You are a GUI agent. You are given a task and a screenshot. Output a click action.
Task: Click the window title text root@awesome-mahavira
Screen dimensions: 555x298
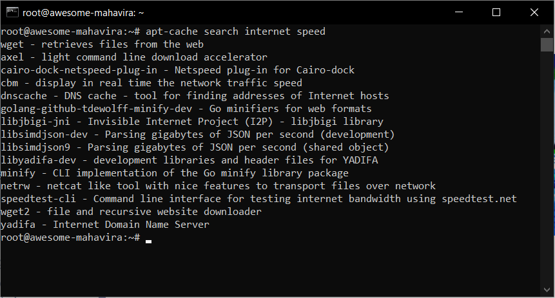(x=83, y=13)
